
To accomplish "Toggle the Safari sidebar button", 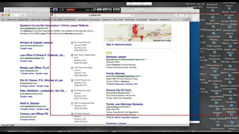I will pyautogui.click(x=23, y=15).
